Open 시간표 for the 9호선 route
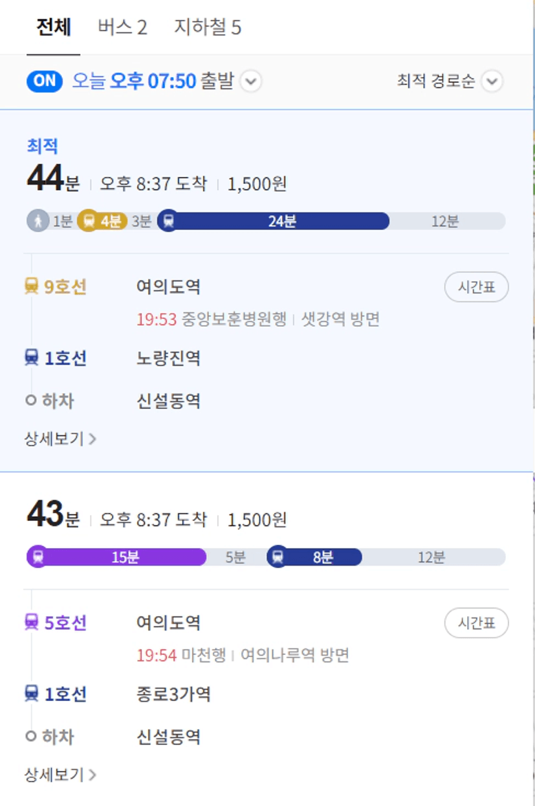Viewport: 535px width, 806px height. 477,287
